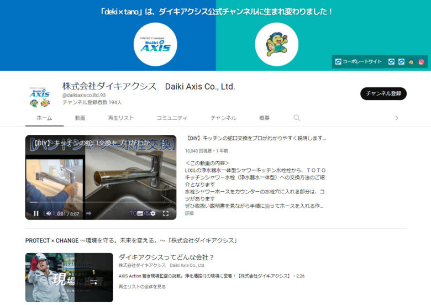Mute the featured video's sound

tap(49, 213)
